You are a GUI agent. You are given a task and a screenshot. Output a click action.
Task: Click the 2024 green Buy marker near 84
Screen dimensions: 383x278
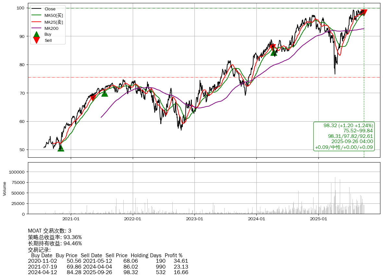click(274, 52)
